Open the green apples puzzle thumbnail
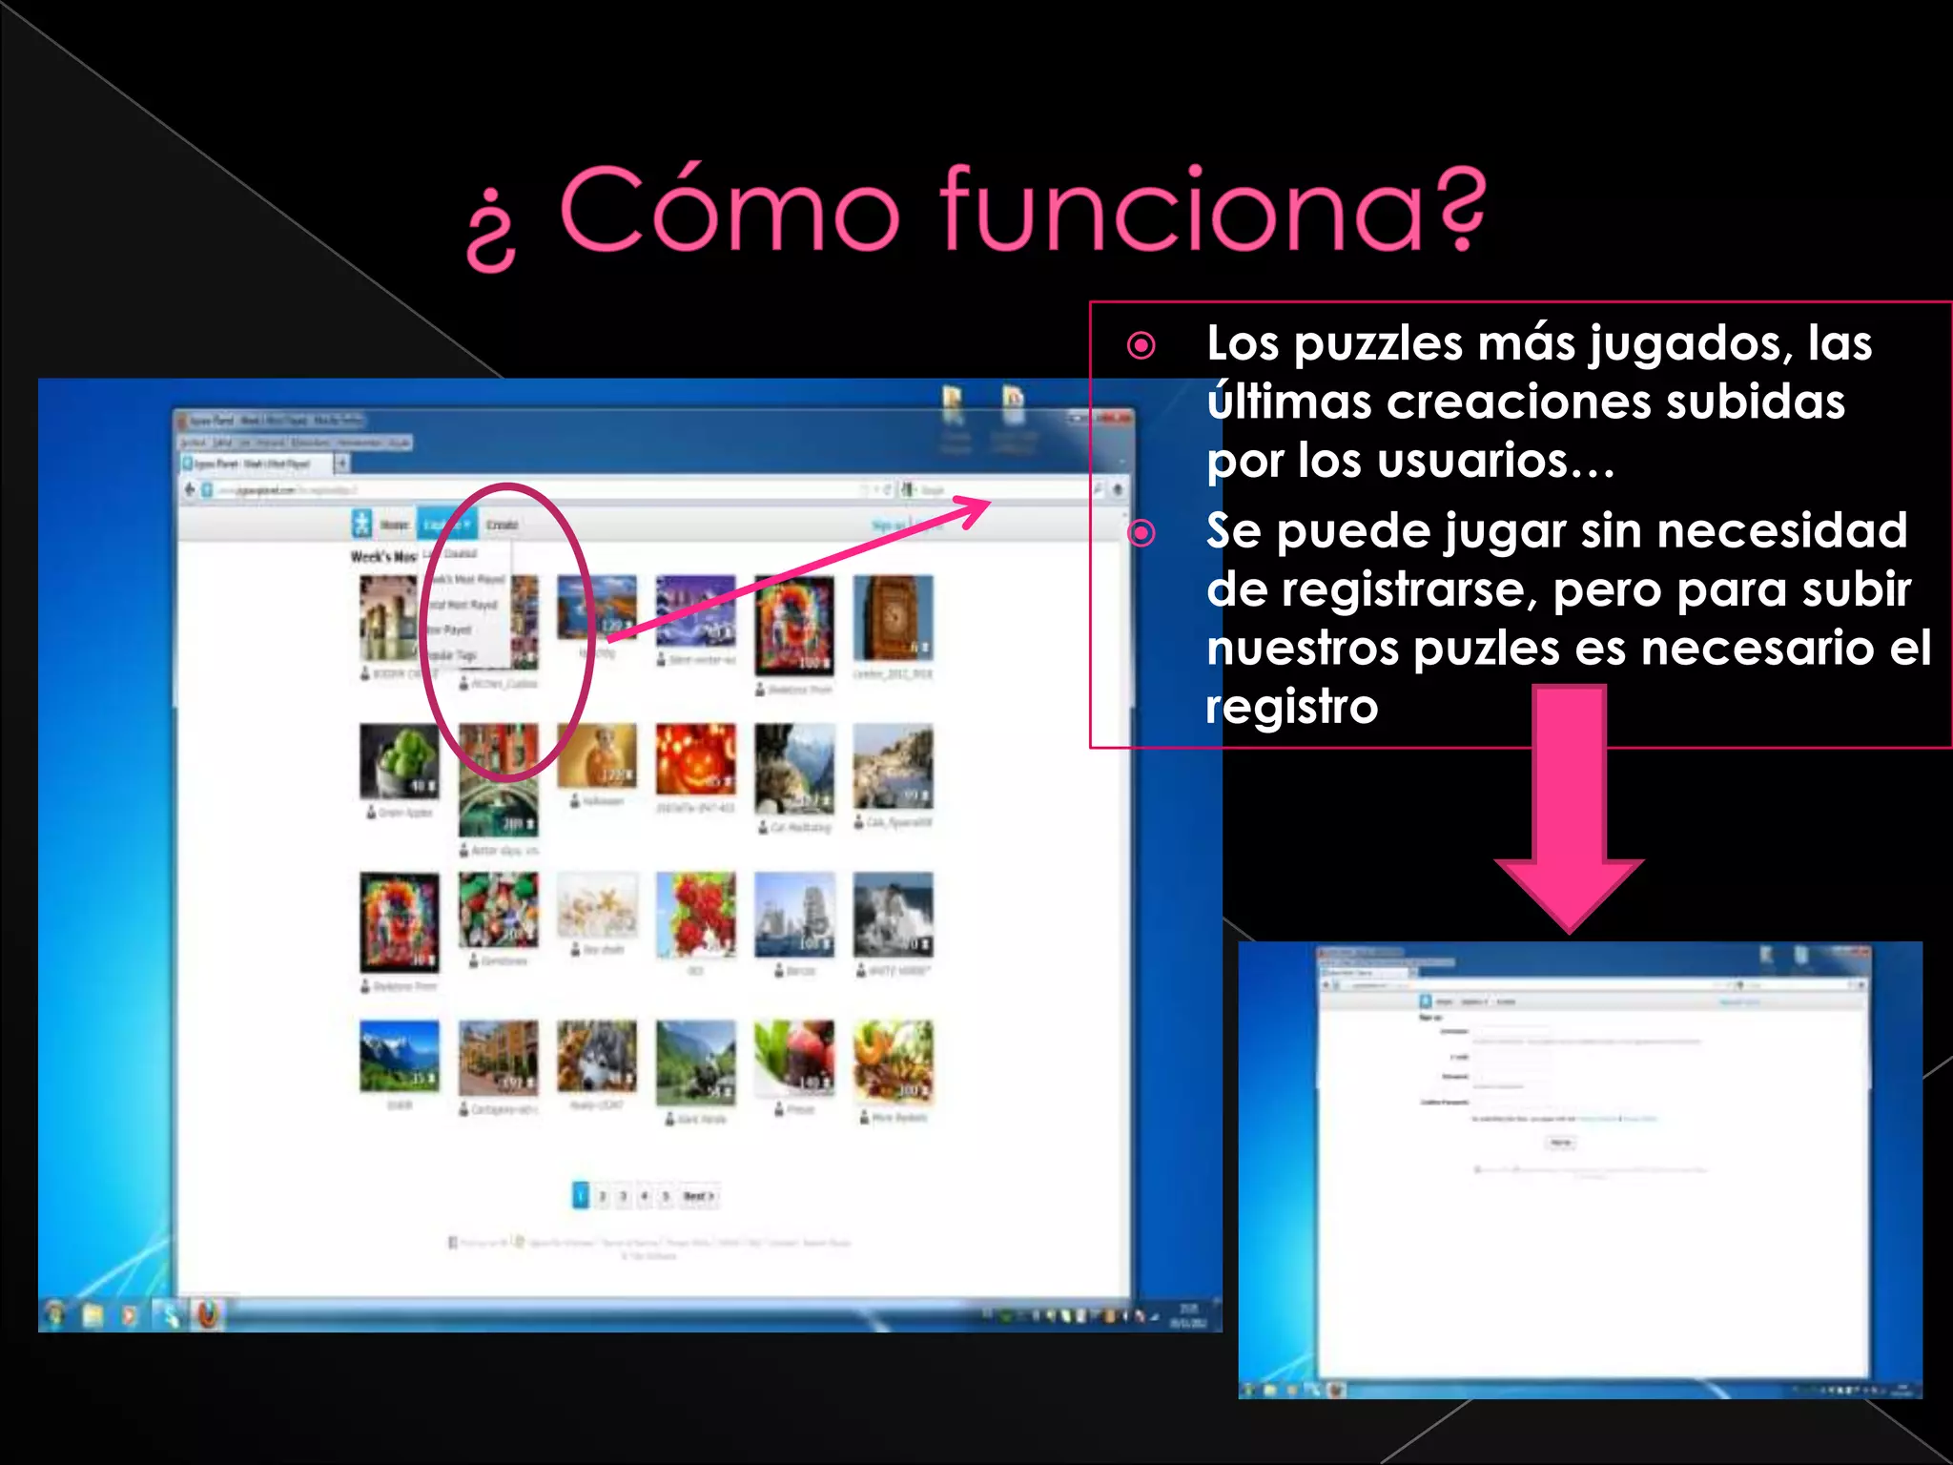The image size is (1953, 1465). [x=400, y=760]
